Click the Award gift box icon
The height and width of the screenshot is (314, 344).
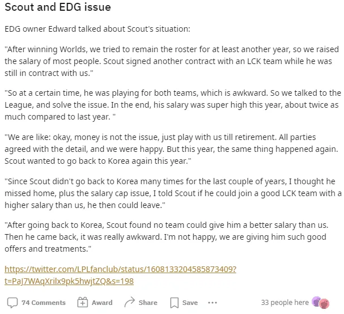(x=82, y=302)
